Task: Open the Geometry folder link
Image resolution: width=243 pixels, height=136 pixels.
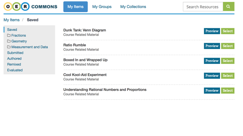Action: (x=19, y=41)
